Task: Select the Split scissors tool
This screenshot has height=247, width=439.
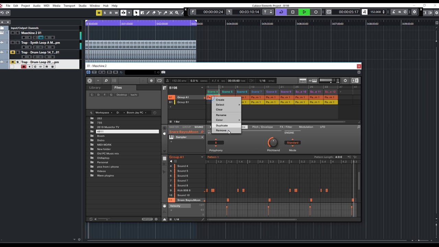Action: pos(159,13)
